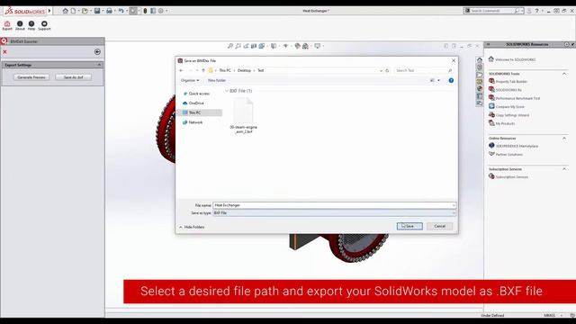The width and height of the screenshot is (576, 324).
Task: Collapse the Export Settings section
Action: click(x=99, y=65)
